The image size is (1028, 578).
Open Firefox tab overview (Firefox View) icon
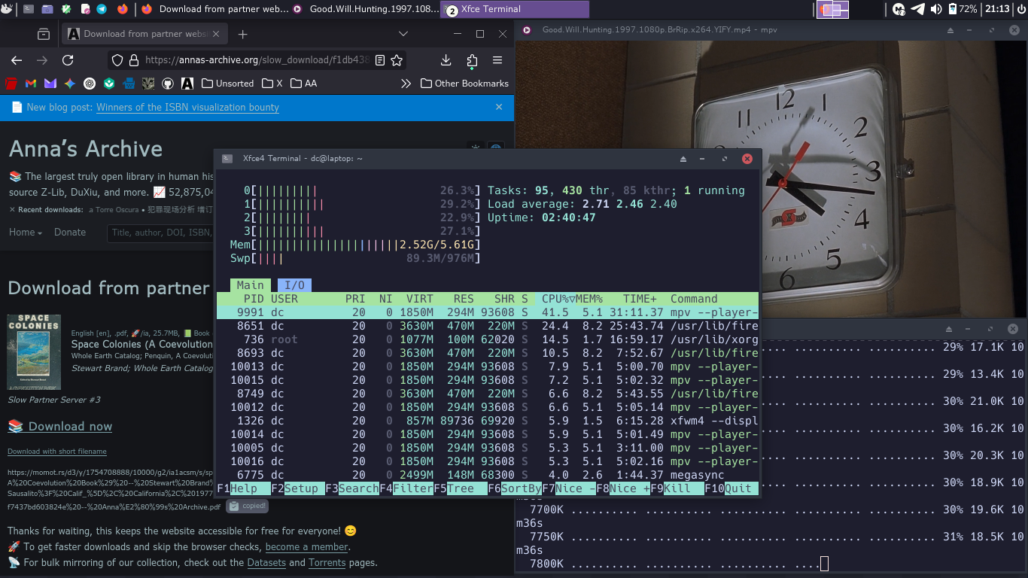coord(44,34)
